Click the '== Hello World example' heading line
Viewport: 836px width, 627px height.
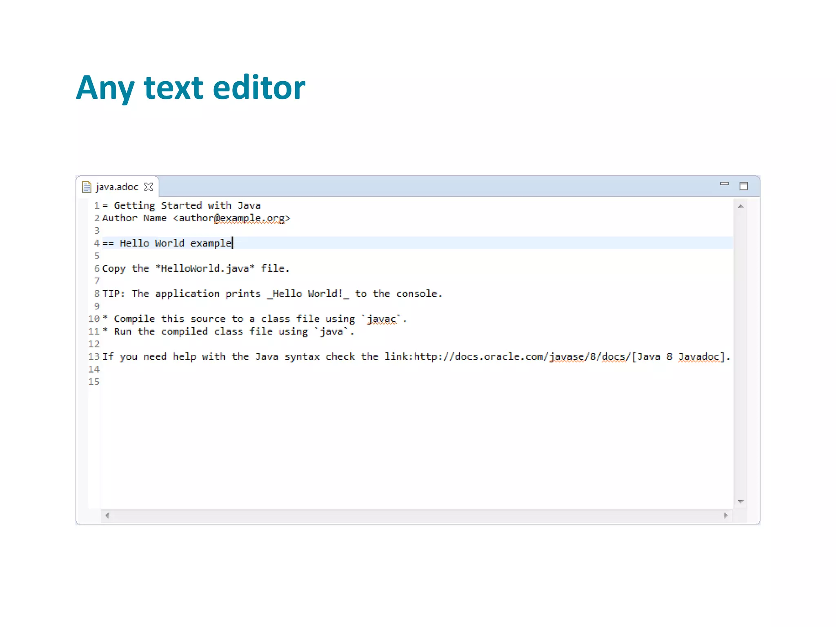pos(167,243)
